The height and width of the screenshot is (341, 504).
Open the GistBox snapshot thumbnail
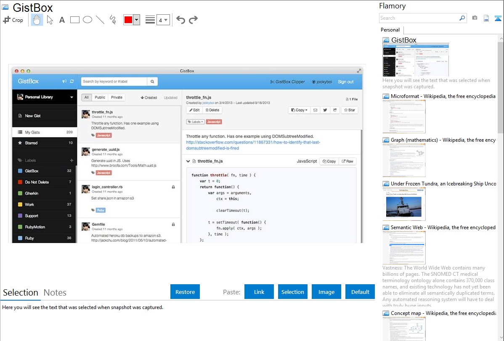click(416, 60)
